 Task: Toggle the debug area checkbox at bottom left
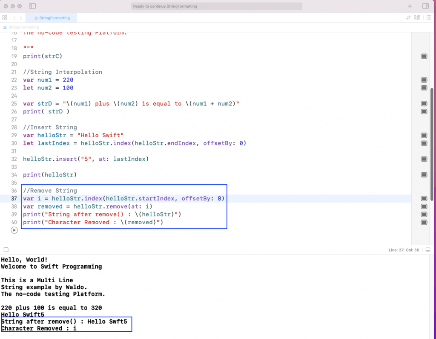click(6, 249)
